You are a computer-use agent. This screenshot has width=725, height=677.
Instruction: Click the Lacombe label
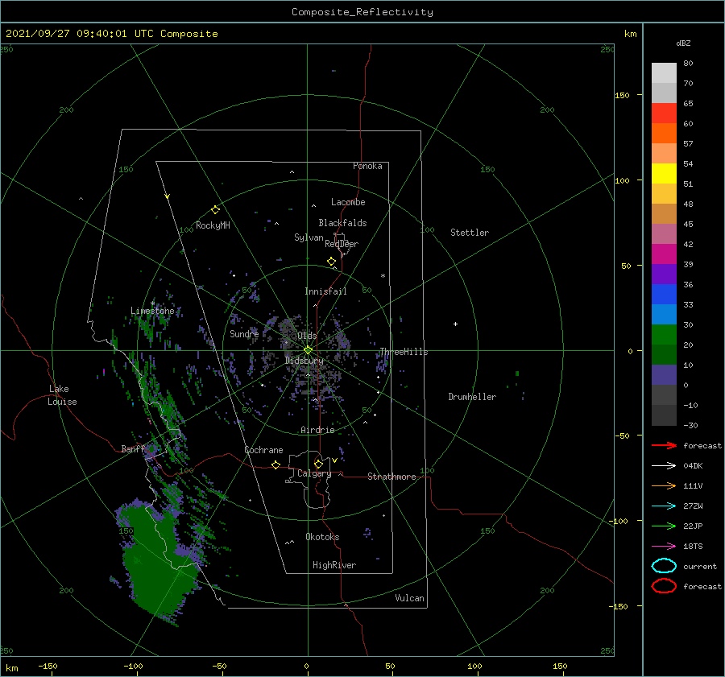click(348, 202)
